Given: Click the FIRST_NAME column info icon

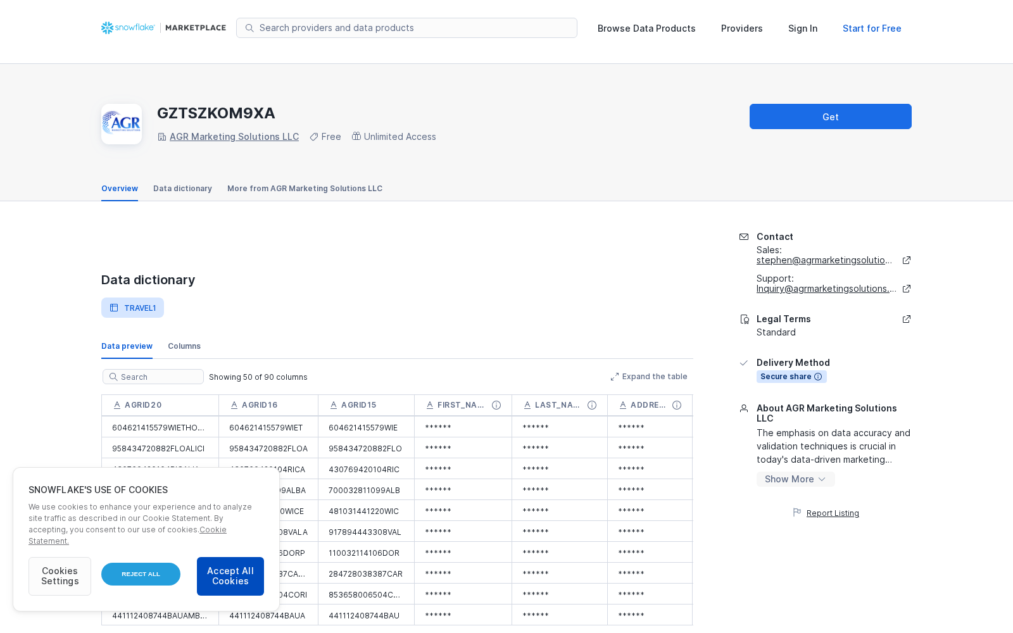Looking at the screenshot, I should (x=496, y=405).
